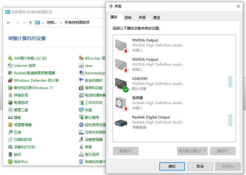Expand chevron after 控制... breadcrumb
246x175 pixels.
pyautogui.click(x=61, y=23)
